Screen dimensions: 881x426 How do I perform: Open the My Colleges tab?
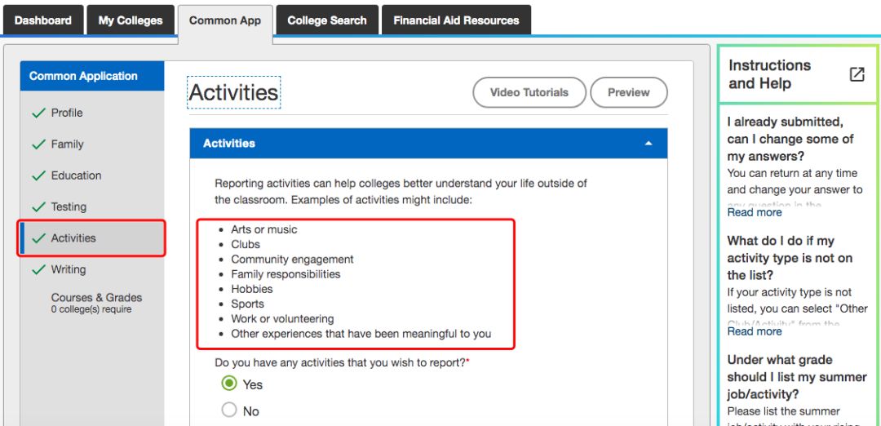[131, 20]
